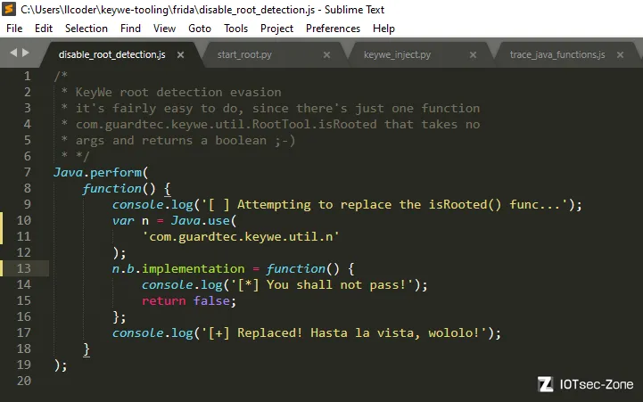This screenshot has width=643, height=402.
Task: Close the keywe_inject.py tab
Action: (473, 54)
